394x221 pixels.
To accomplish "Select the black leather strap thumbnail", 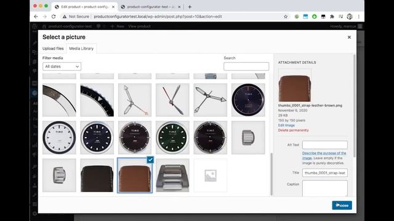I will [97, 176].
